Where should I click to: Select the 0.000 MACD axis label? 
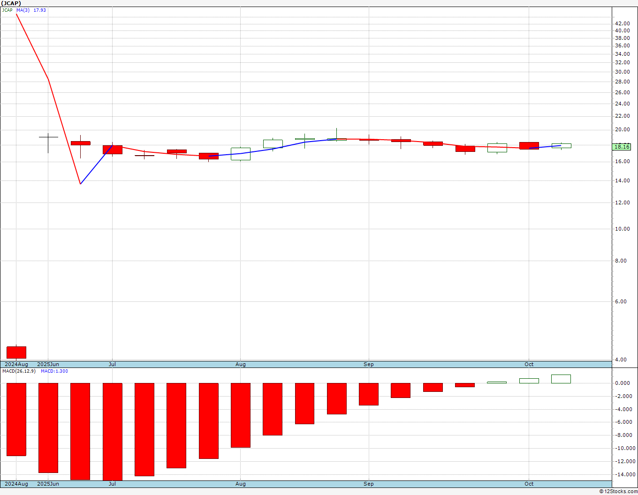(x=623, y=383)
